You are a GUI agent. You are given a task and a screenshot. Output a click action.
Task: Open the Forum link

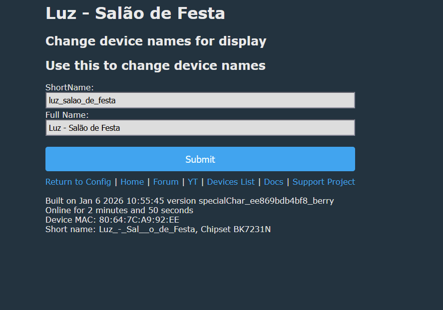point(166,182)
